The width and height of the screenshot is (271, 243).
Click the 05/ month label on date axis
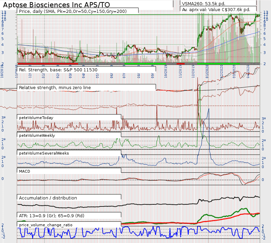click(97, 76)
